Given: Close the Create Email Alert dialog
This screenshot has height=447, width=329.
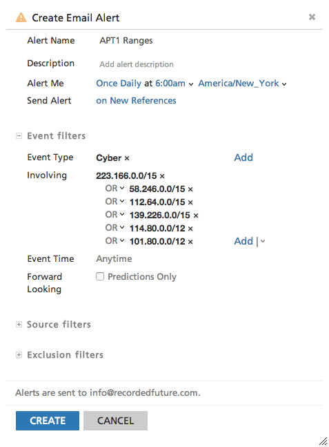Looking at the screenshot, I should 312,17.
